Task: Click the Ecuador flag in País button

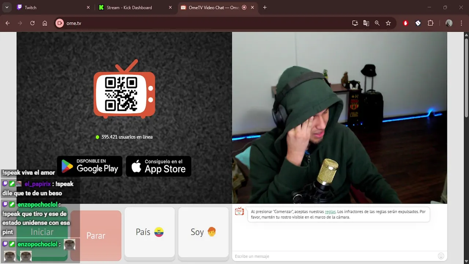Action: click(x=159, y=232)
